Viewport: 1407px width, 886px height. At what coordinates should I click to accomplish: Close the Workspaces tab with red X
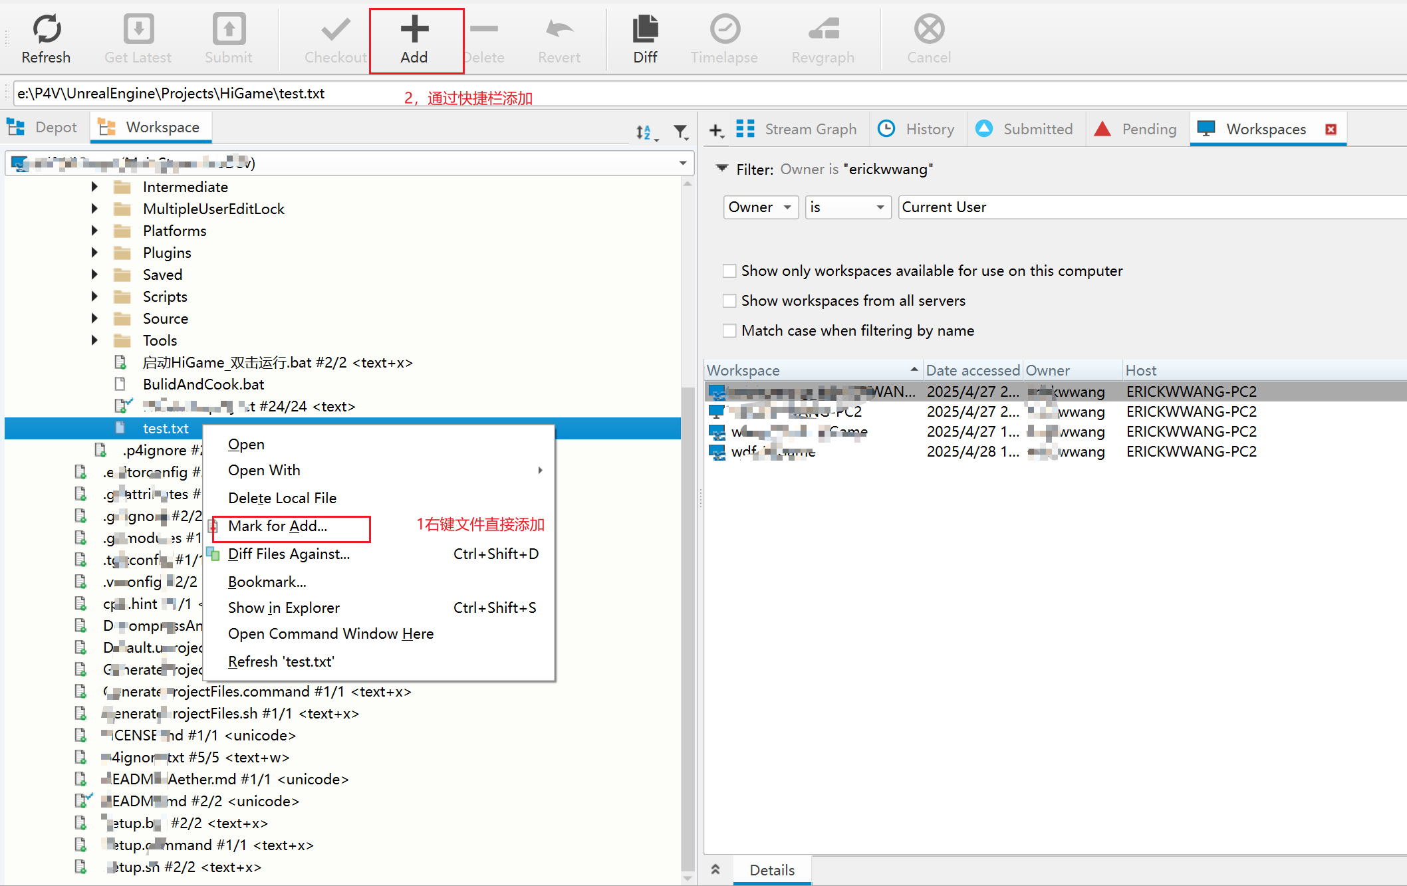[x=1331, y=130]
